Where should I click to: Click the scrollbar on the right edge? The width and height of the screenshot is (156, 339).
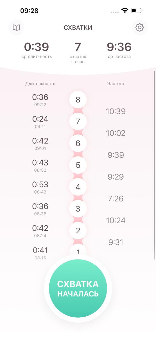pyautogui.click(x=154, y=164)
